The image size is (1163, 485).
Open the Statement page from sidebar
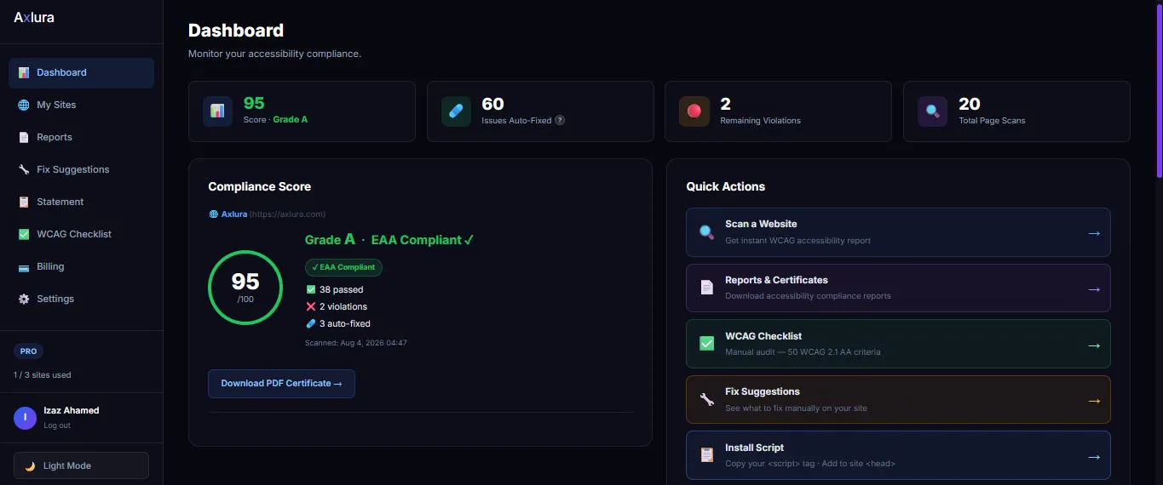tap(81, 203)
